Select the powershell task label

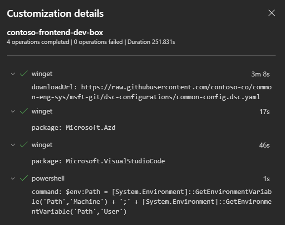tap(48, 179)
